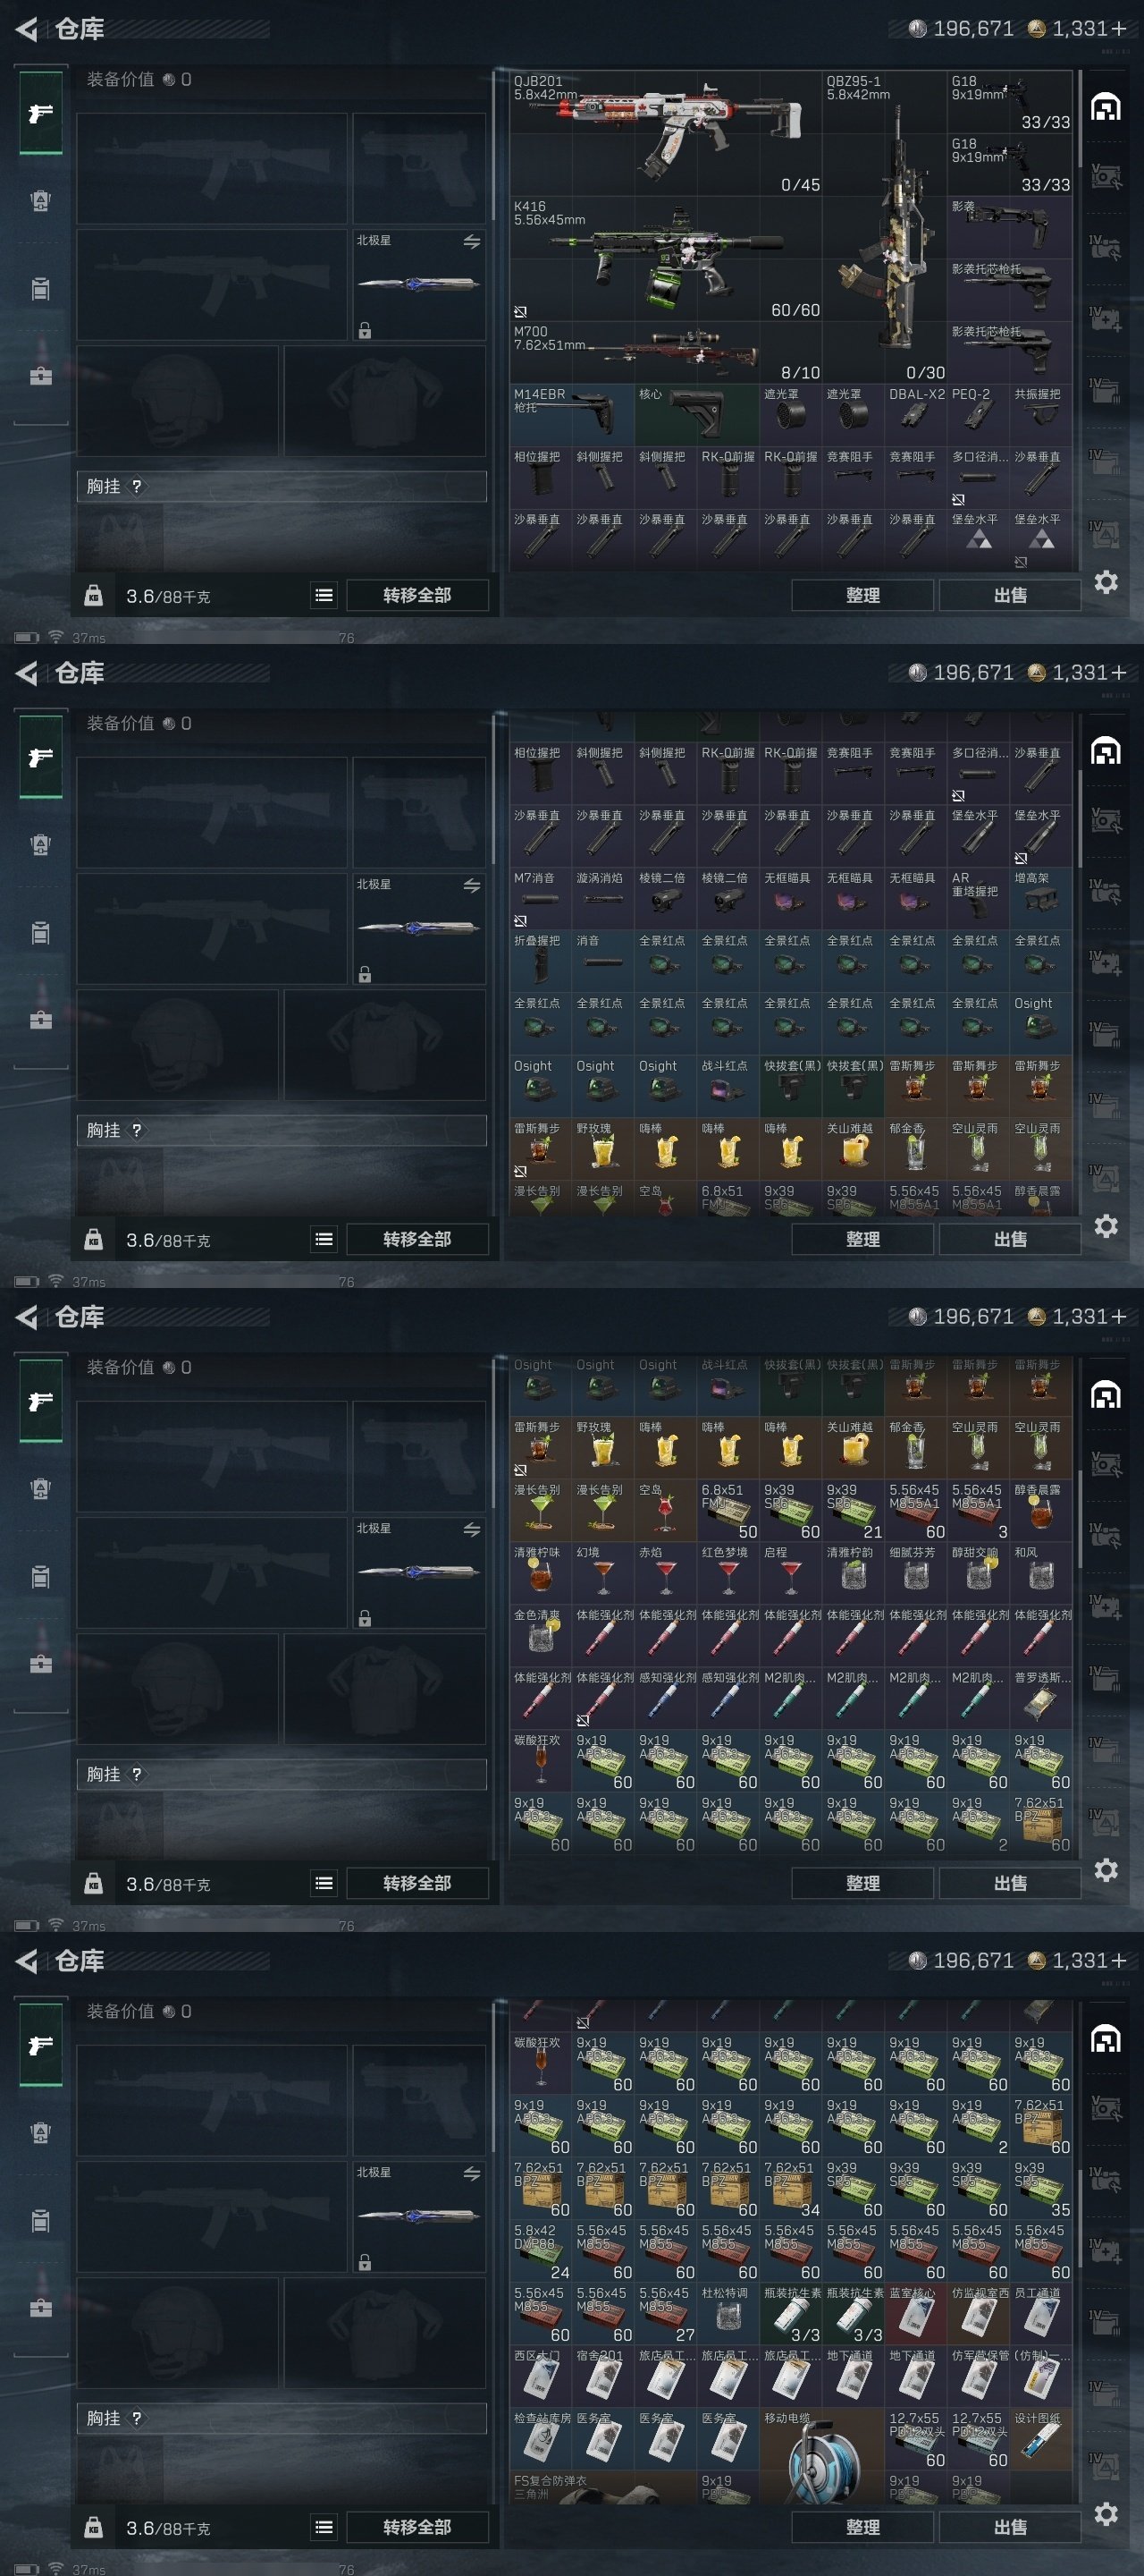Viewport: 1144px width, 2576px height.
Task: Select the 红色梦境 cocktail item
Action: tap(728, 1573)
